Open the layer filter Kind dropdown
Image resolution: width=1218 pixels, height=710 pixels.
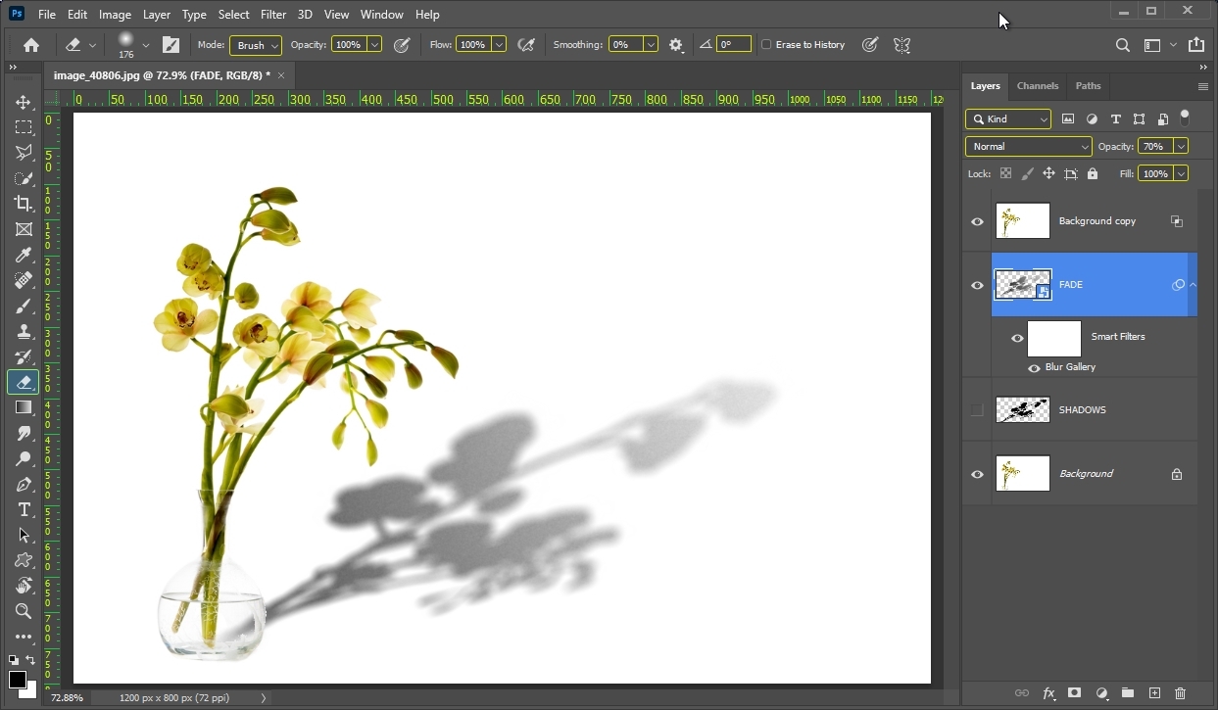1008,118
